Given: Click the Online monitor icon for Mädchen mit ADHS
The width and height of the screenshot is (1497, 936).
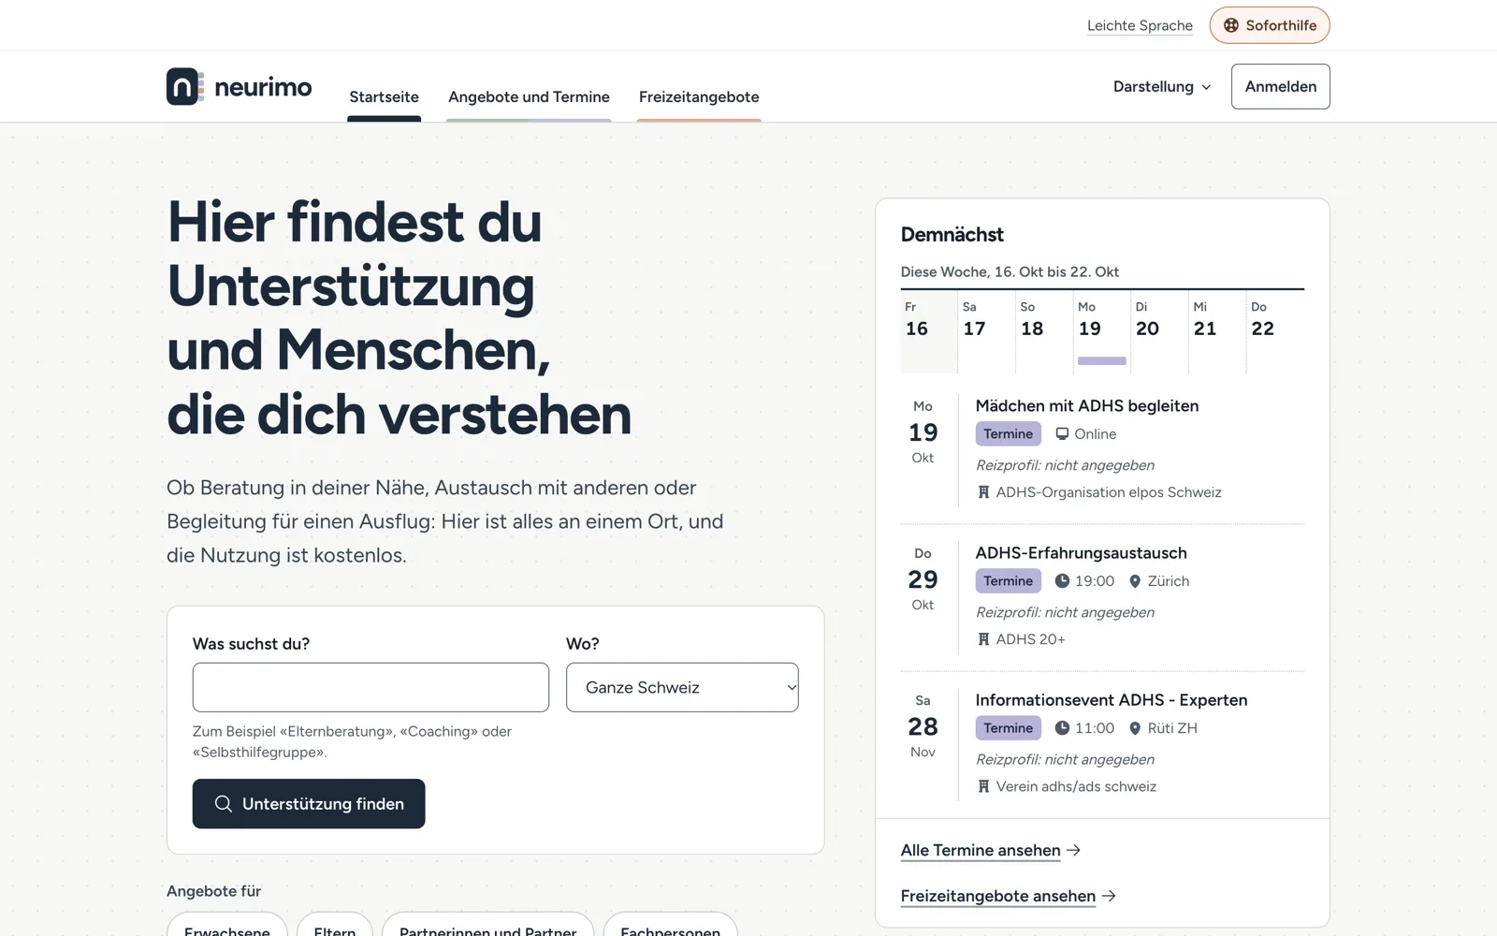Looking at the screenshot, I should (x=1062, y=434).
